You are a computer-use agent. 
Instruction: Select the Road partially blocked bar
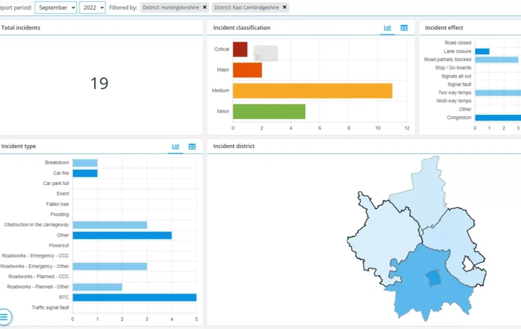496,59
